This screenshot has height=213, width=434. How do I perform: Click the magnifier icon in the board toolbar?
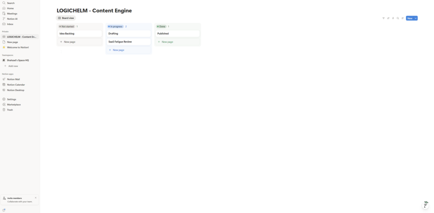coord(398,18)
